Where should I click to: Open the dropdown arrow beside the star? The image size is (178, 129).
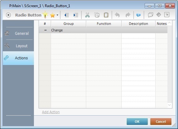coord(58,15)
